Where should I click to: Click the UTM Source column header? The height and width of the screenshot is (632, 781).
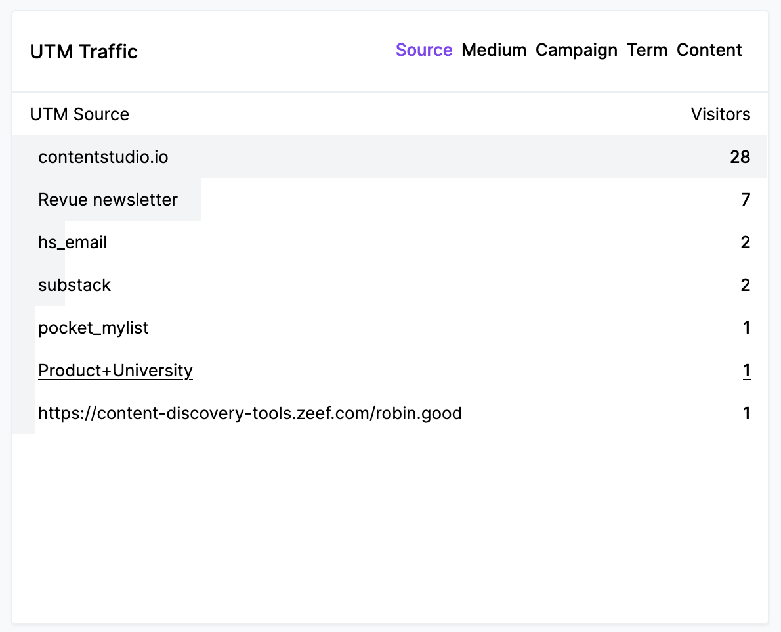[79, 114]
